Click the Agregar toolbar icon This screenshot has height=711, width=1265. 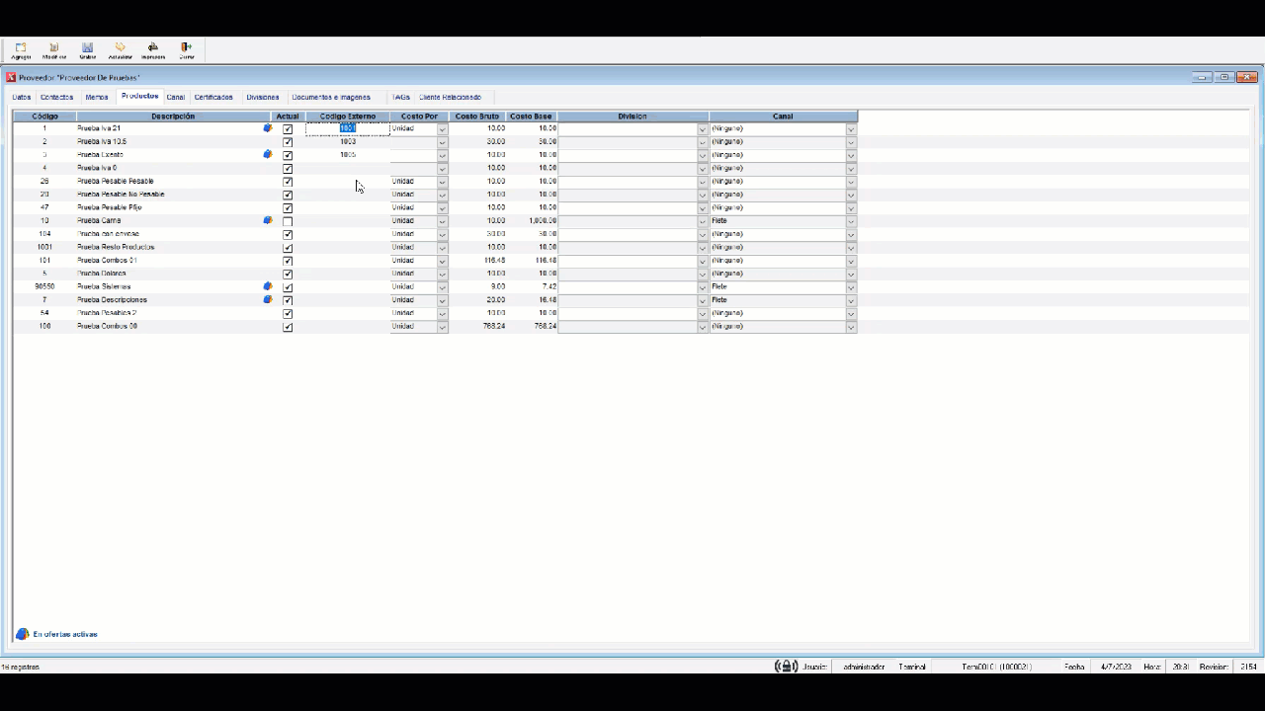(x=21, y=49)
